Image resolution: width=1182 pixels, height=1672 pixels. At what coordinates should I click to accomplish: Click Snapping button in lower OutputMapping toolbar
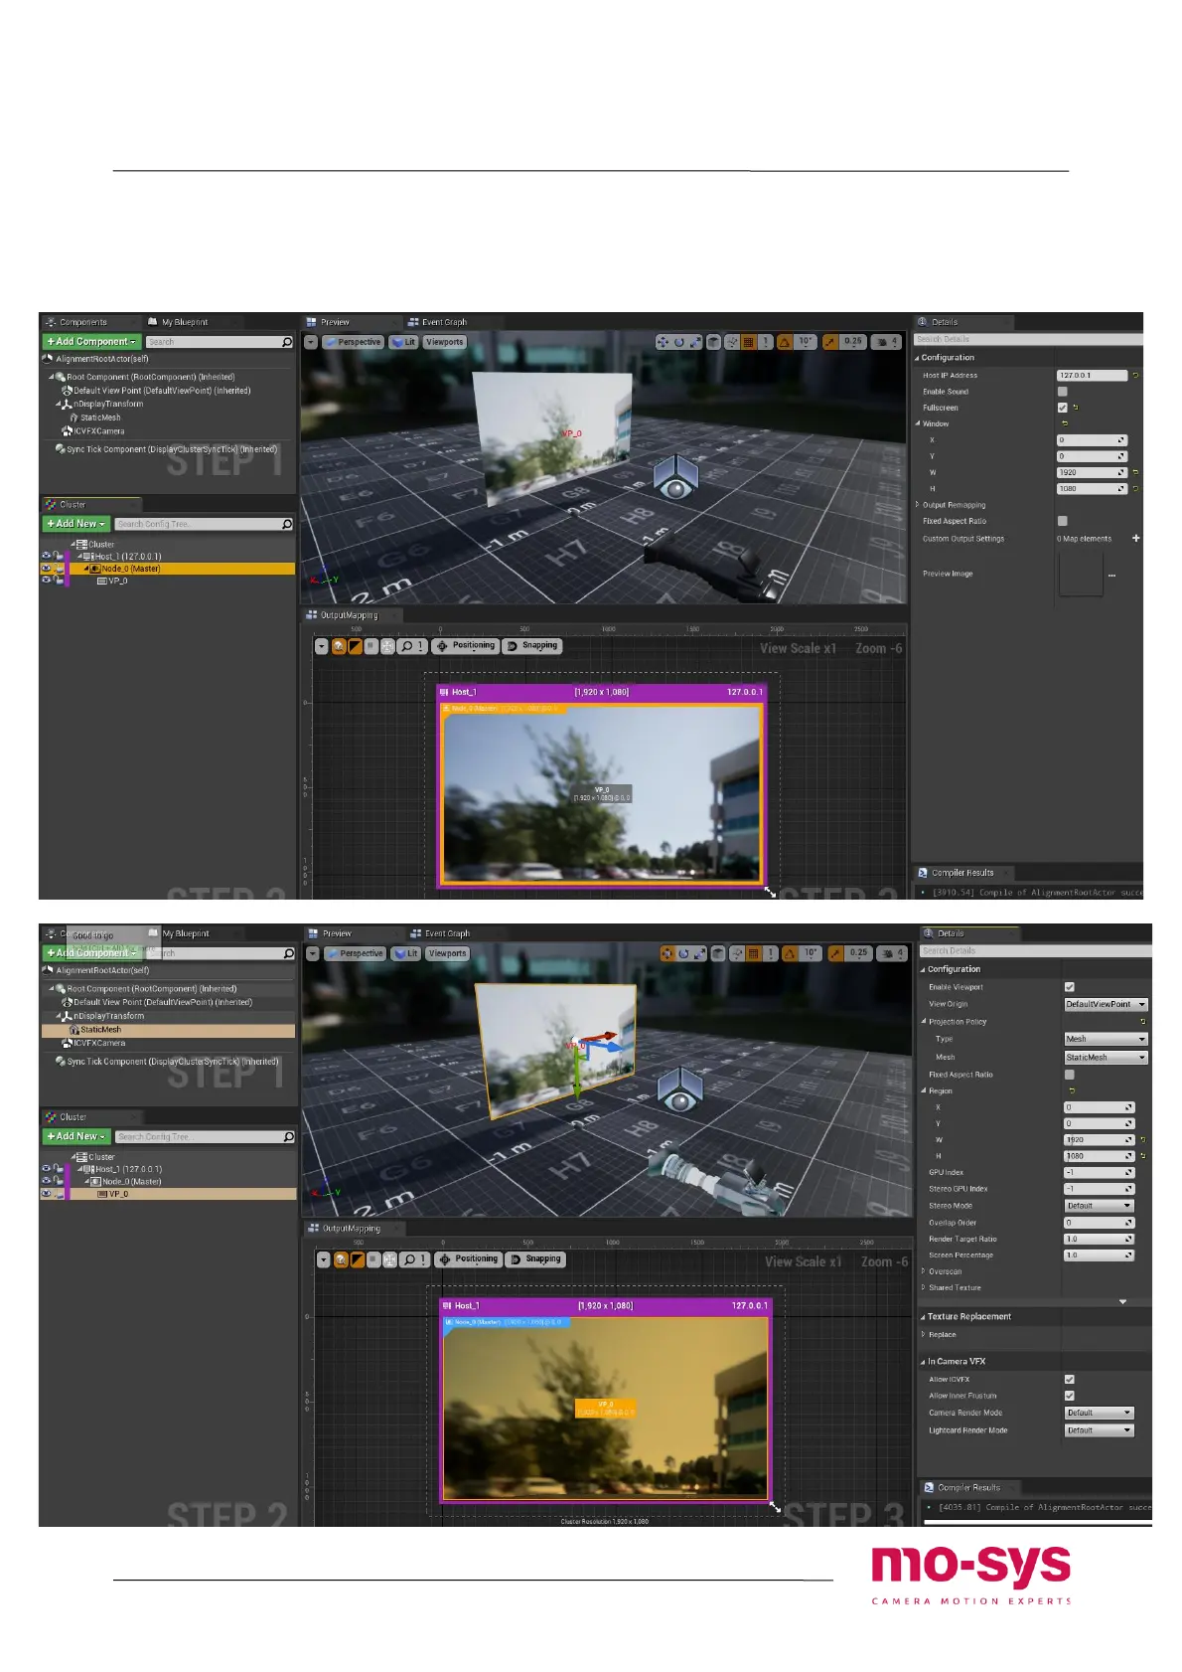(536, 1259)
